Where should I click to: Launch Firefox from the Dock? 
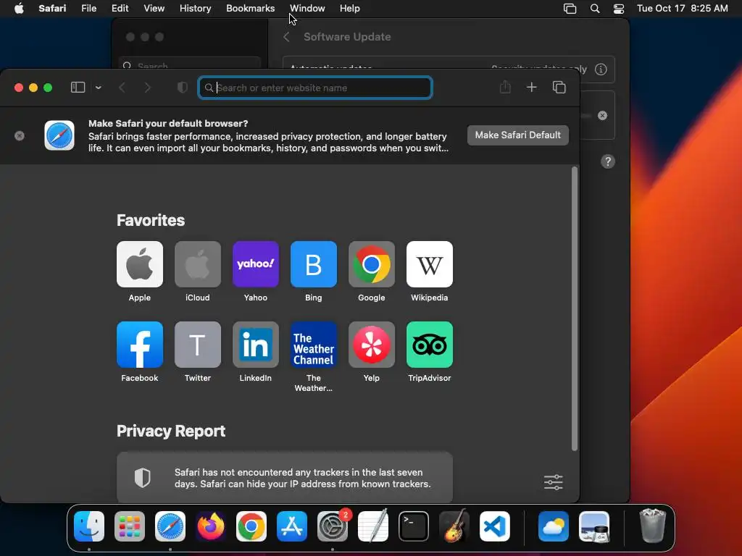tap(211, 526)
